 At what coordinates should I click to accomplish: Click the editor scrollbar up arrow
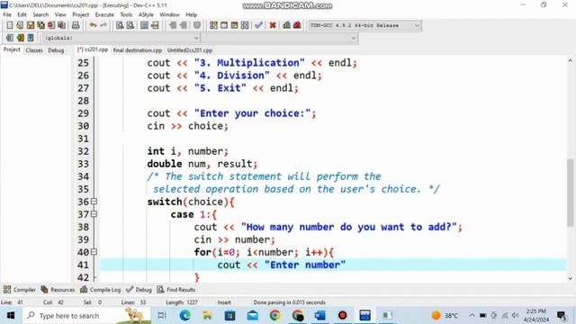click(570, 60)
